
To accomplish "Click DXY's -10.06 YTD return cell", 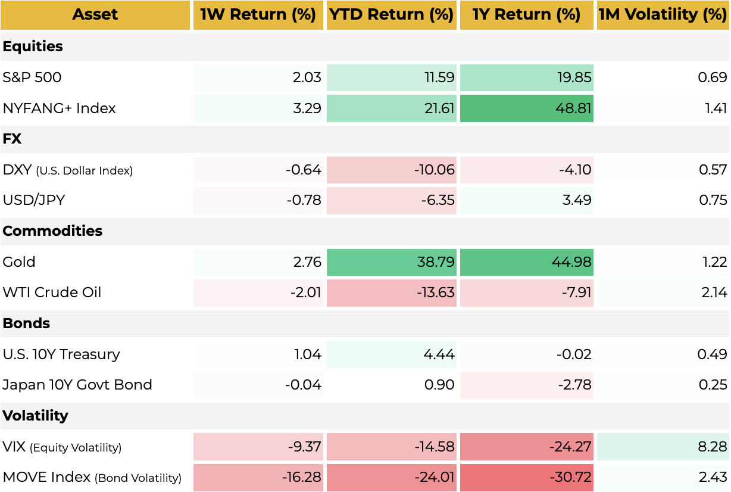I will click(391, 170).
